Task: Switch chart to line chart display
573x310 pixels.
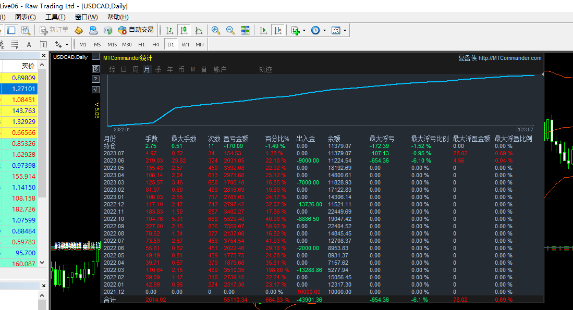Action: (199, 30)
